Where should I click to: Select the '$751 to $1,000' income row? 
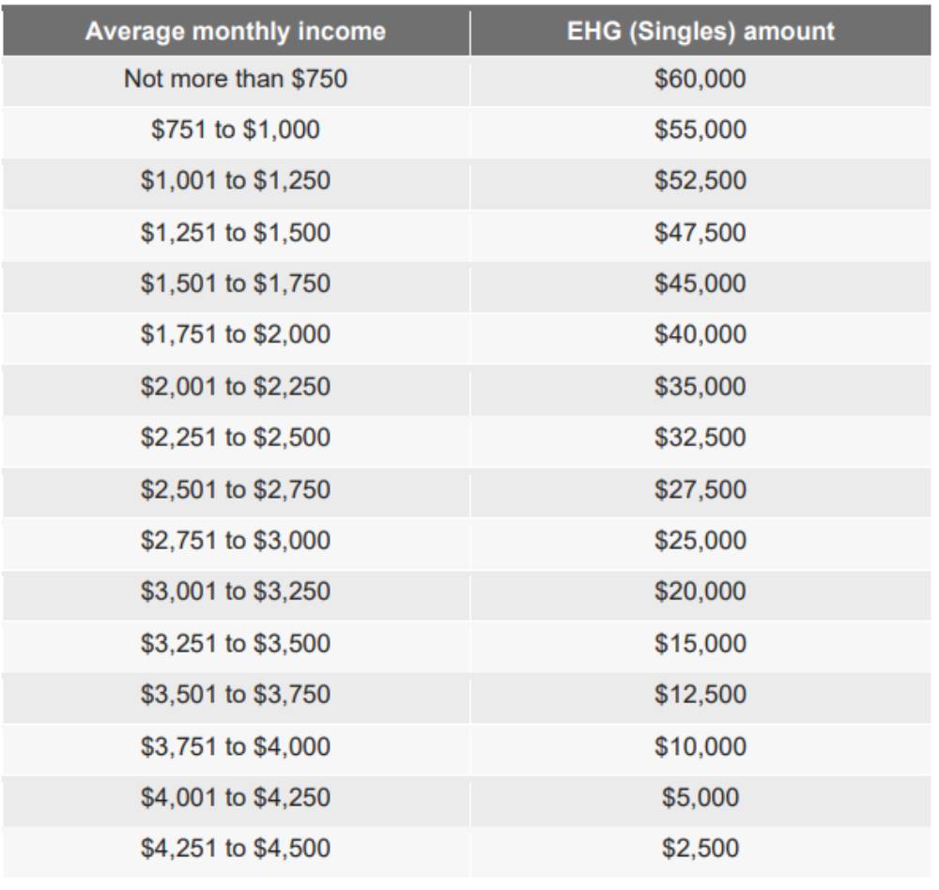(x=236, y=130)
